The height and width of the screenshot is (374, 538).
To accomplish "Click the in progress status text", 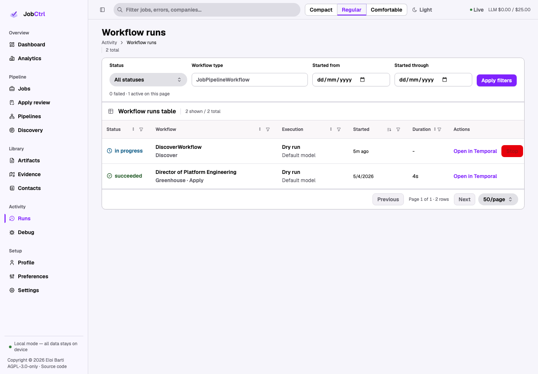I will tap(129, 151).
